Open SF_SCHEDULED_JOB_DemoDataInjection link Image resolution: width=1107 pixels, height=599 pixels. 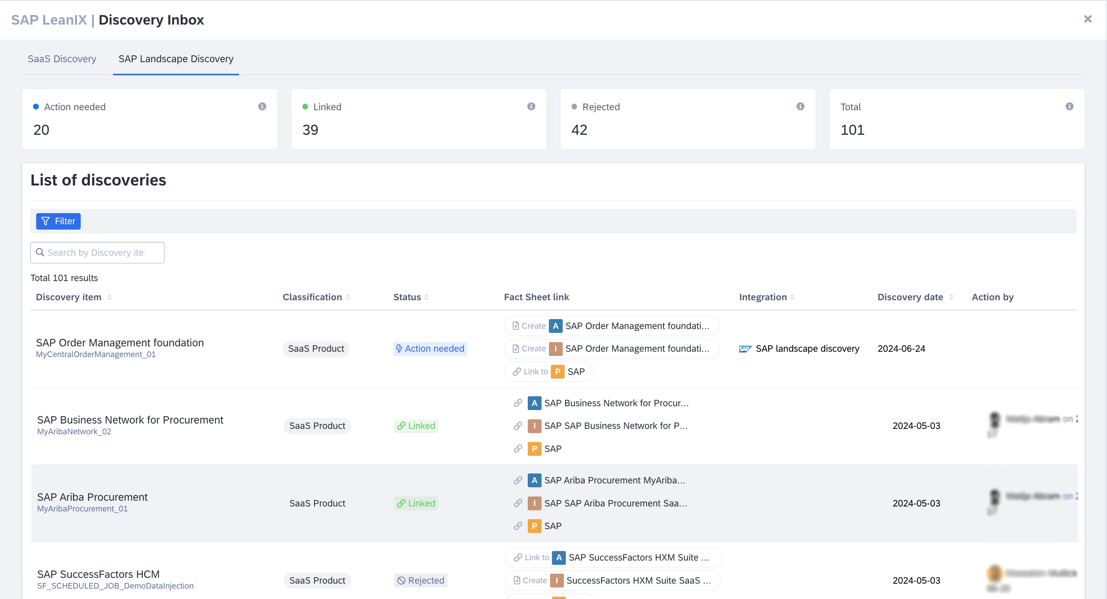point(115,586)
